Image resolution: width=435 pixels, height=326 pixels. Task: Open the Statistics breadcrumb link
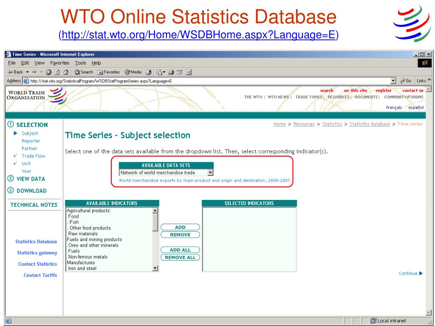coord(332,124)
